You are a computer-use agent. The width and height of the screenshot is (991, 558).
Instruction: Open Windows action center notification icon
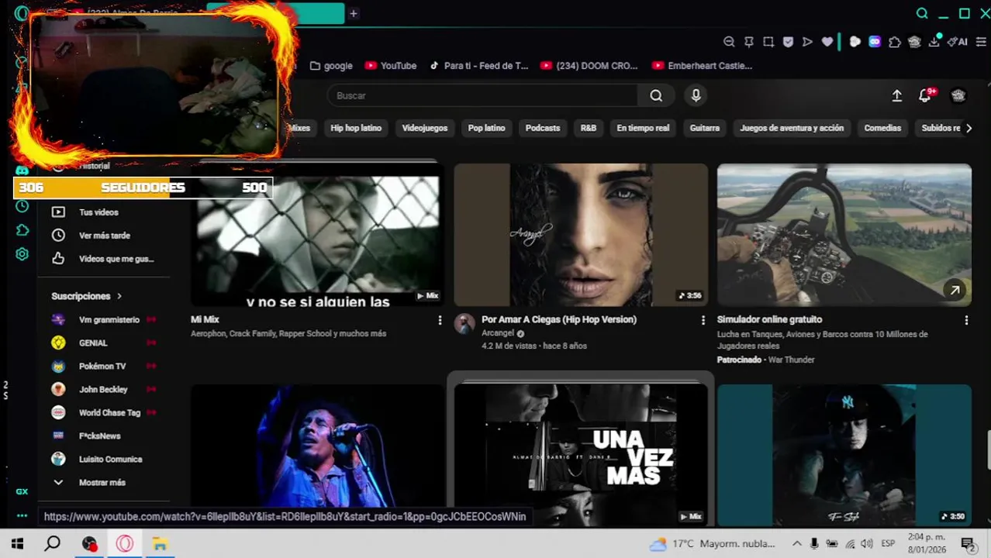tap(968, 544)
